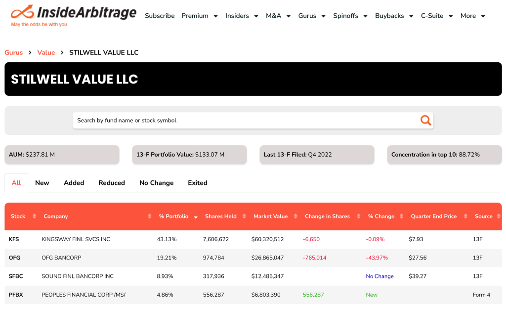Open the Buybacks menu

(389, 16)
